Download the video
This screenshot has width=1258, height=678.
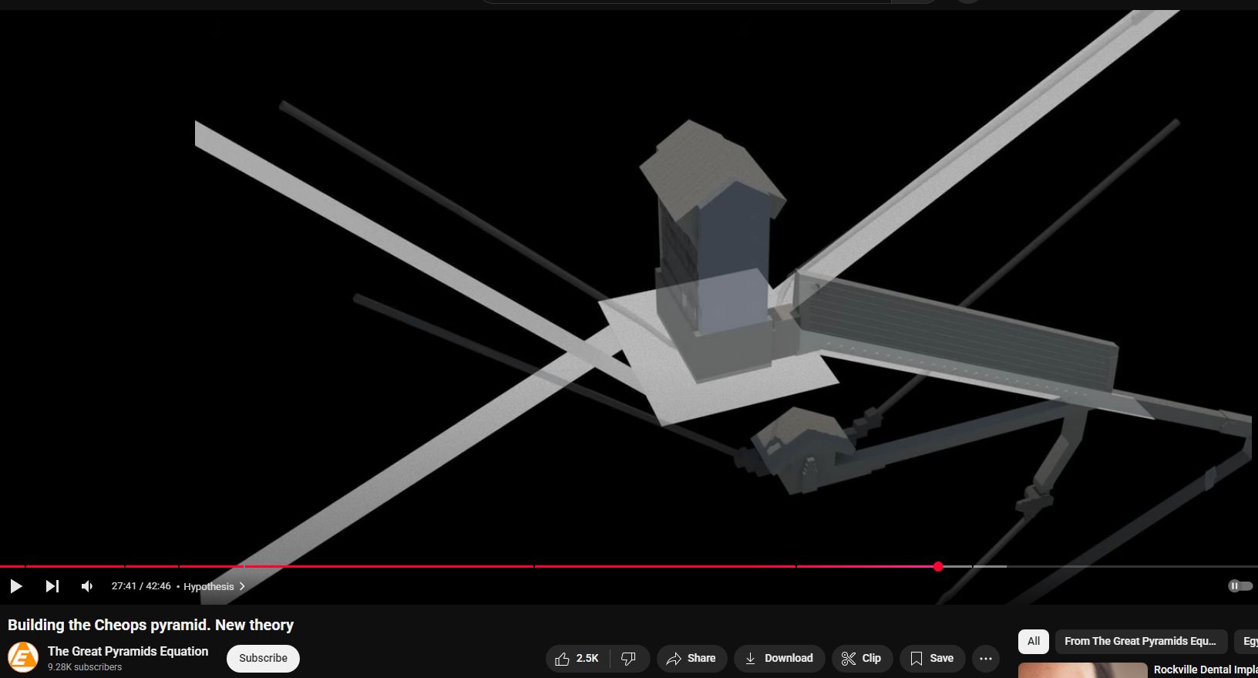[779, 658]
